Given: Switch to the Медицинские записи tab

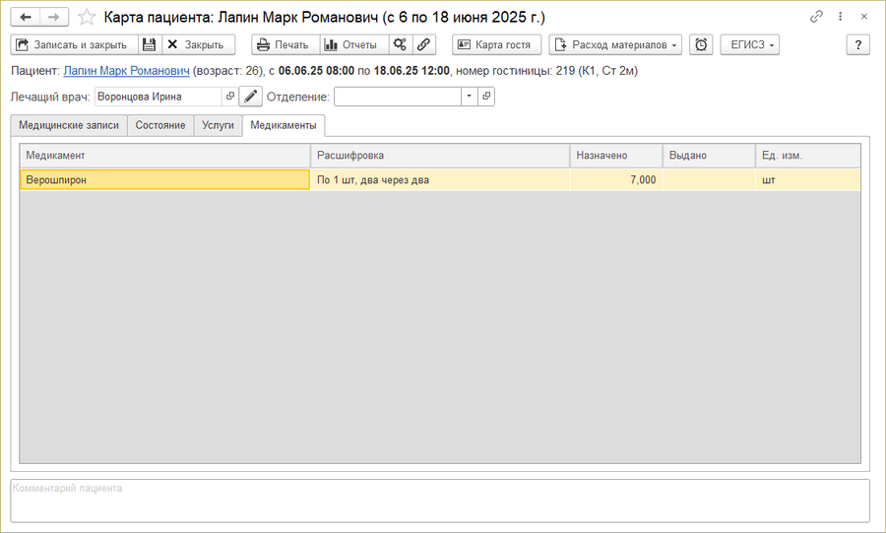Looking at the screenshot, I should (x=68, y=125).
